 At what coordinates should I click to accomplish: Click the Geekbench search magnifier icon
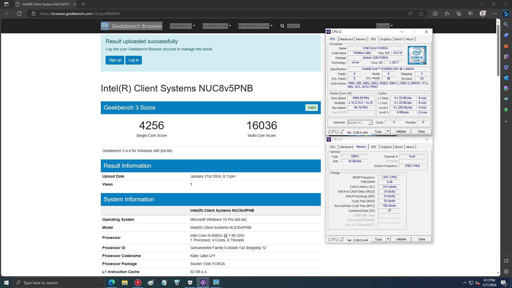[282, 26]
